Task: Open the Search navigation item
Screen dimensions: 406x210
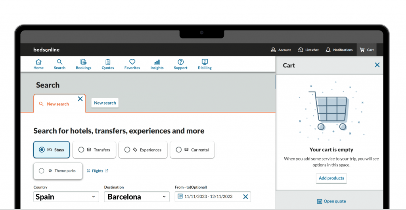Action: [59, 65]
